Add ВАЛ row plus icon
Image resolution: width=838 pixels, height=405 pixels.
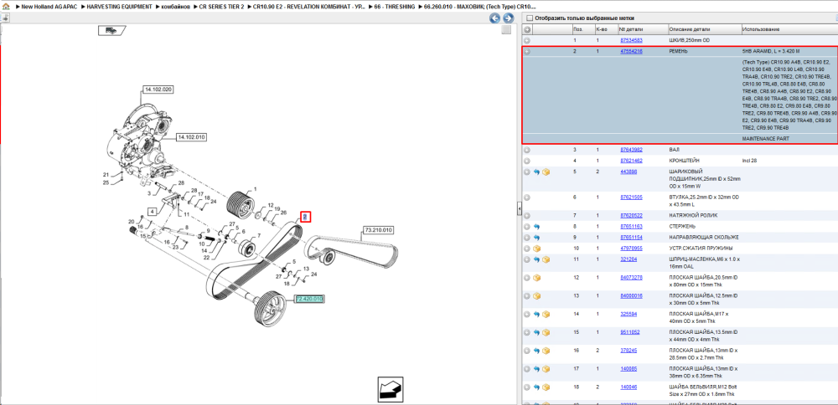tap(527, 150)
